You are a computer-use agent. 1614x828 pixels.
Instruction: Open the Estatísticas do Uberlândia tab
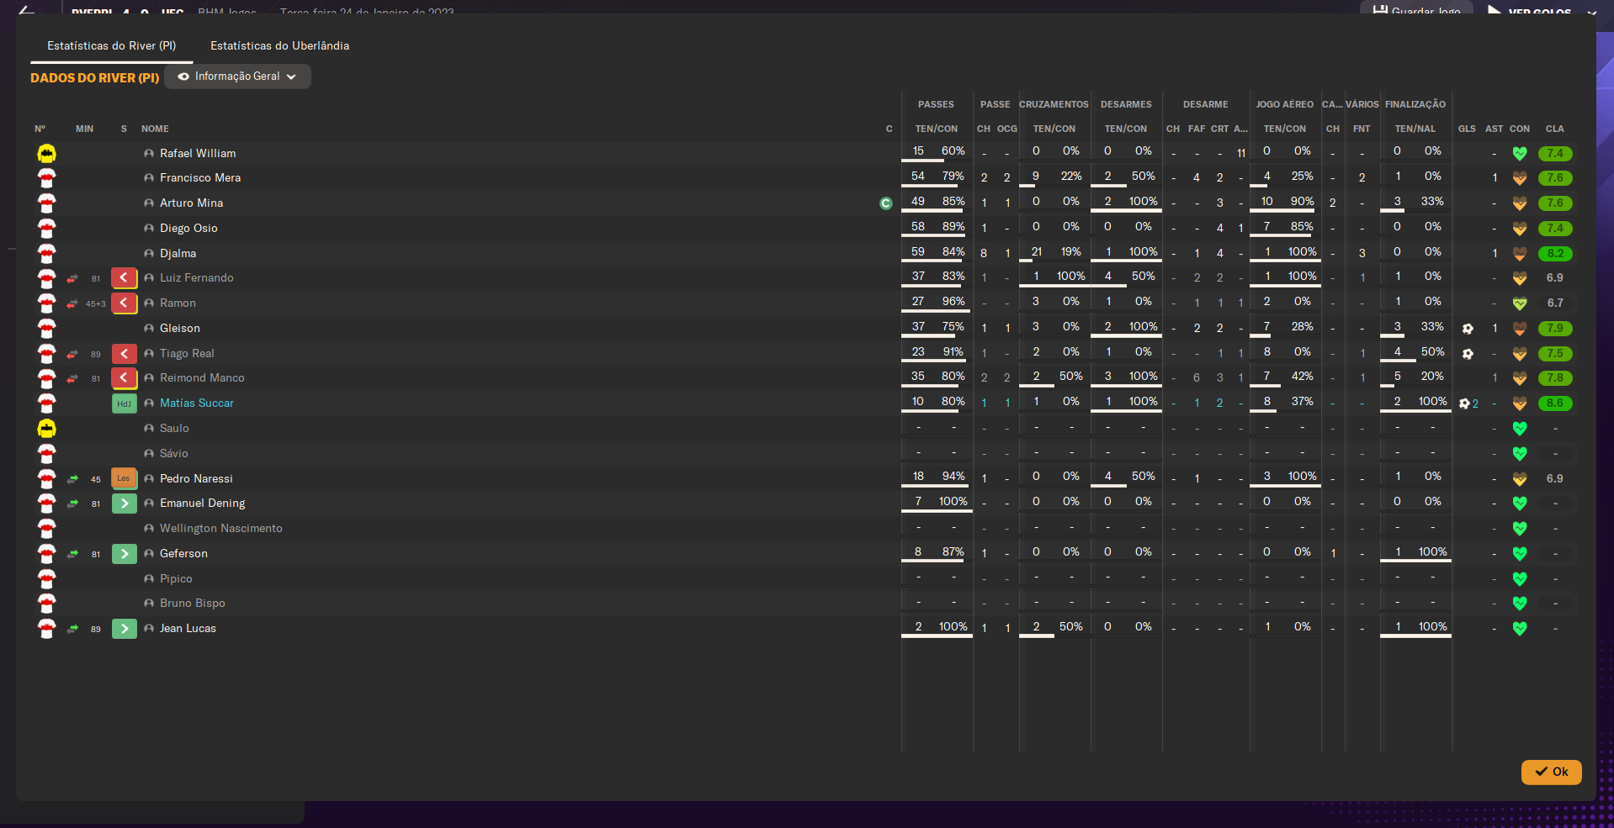click(x=279, y=45)
